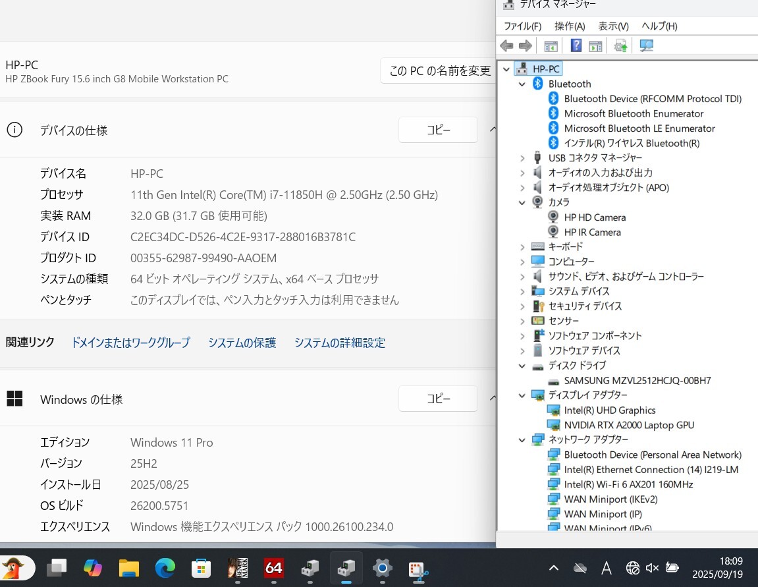This screenshot has height=587, width=758.
Task: Expand the キーボード (Keyboard) category
Action: [x=522, y=247]
